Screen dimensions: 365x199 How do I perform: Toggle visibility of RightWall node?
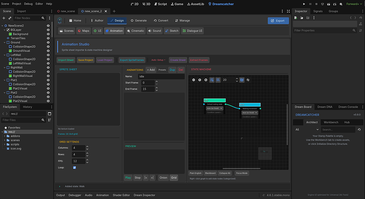tap(48, 68)
